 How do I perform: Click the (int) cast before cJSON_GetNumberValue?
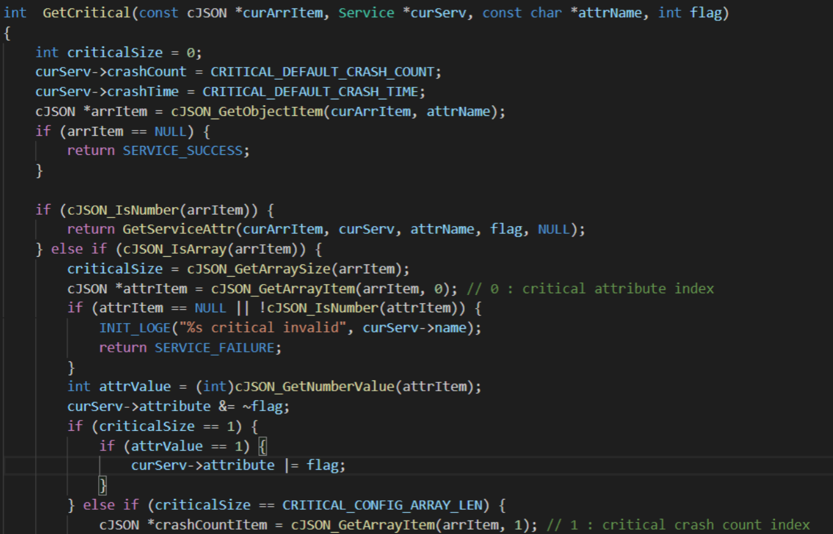(x=215, y=387)
